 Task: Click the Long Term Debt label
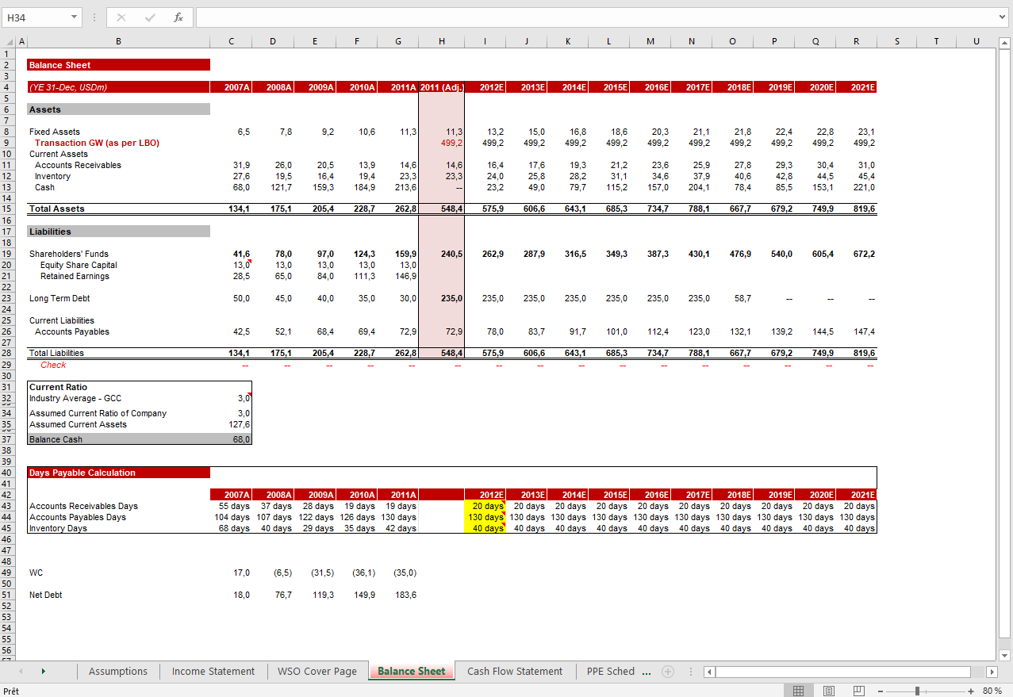tap(59, 298)
